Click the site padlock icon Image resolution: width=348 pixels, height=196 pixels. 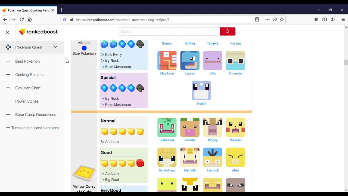pyautogui.click(x=72, y=20)
